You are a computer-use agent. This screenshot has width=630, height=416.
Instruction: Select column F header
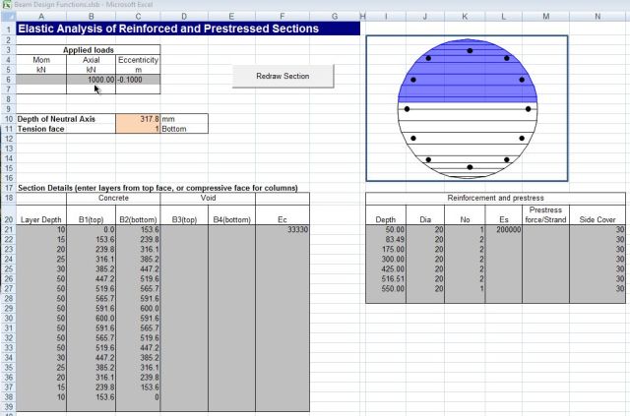[x=283, y=17]
